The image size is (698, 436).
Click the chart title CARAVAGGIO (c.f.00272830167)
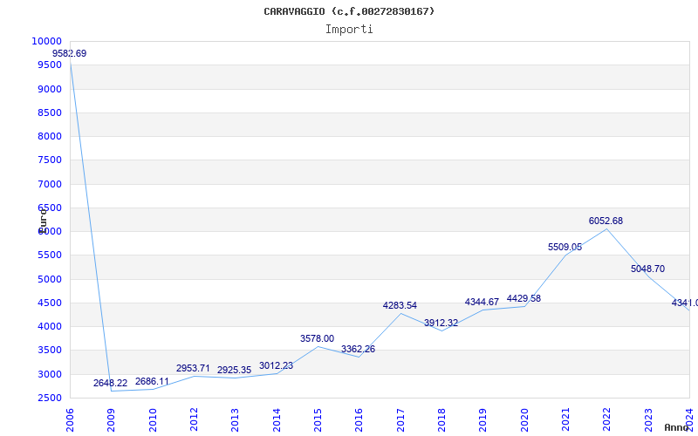(349, 11)
